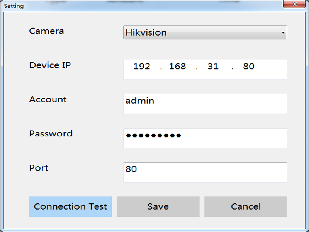
Task: Click the Password label
Action: (x=51, y=134)
